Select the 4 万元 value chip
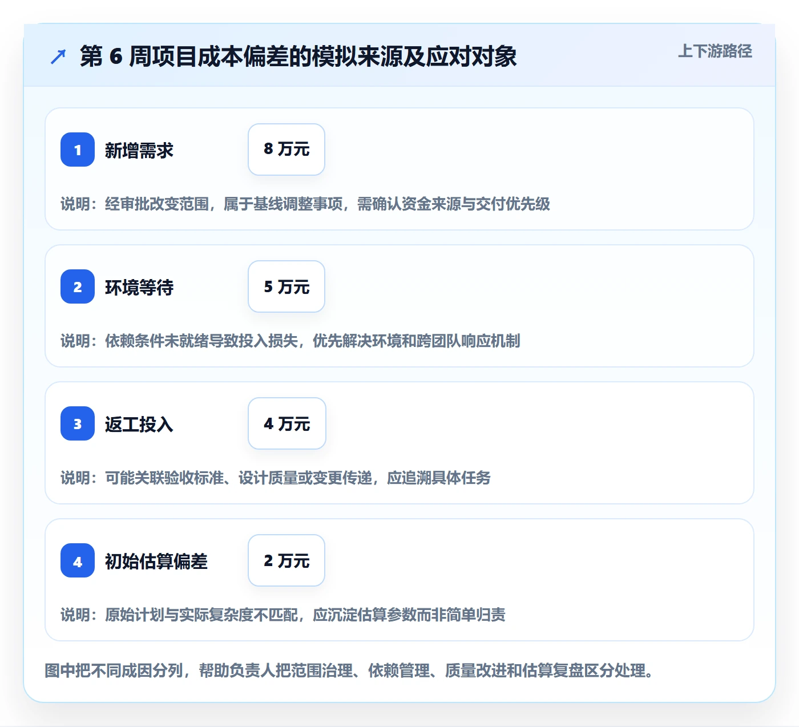The image size is (799, 727). [287, 423]
